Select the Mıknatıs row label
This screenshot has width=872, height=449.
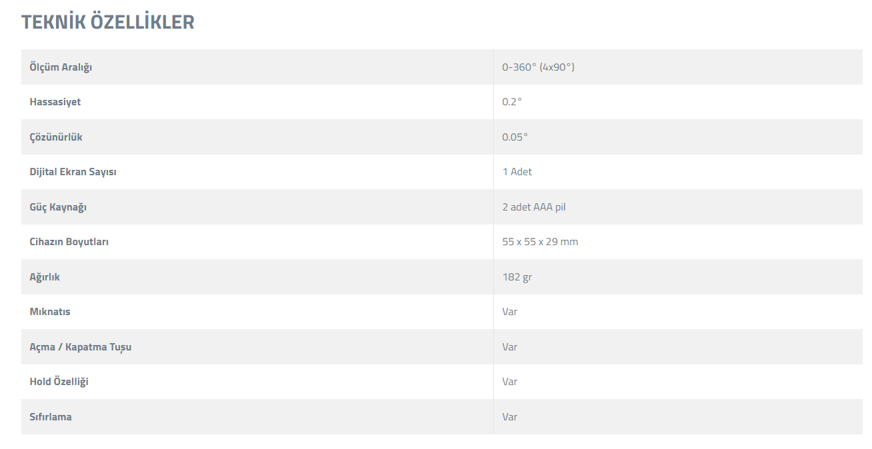point(50,312)
